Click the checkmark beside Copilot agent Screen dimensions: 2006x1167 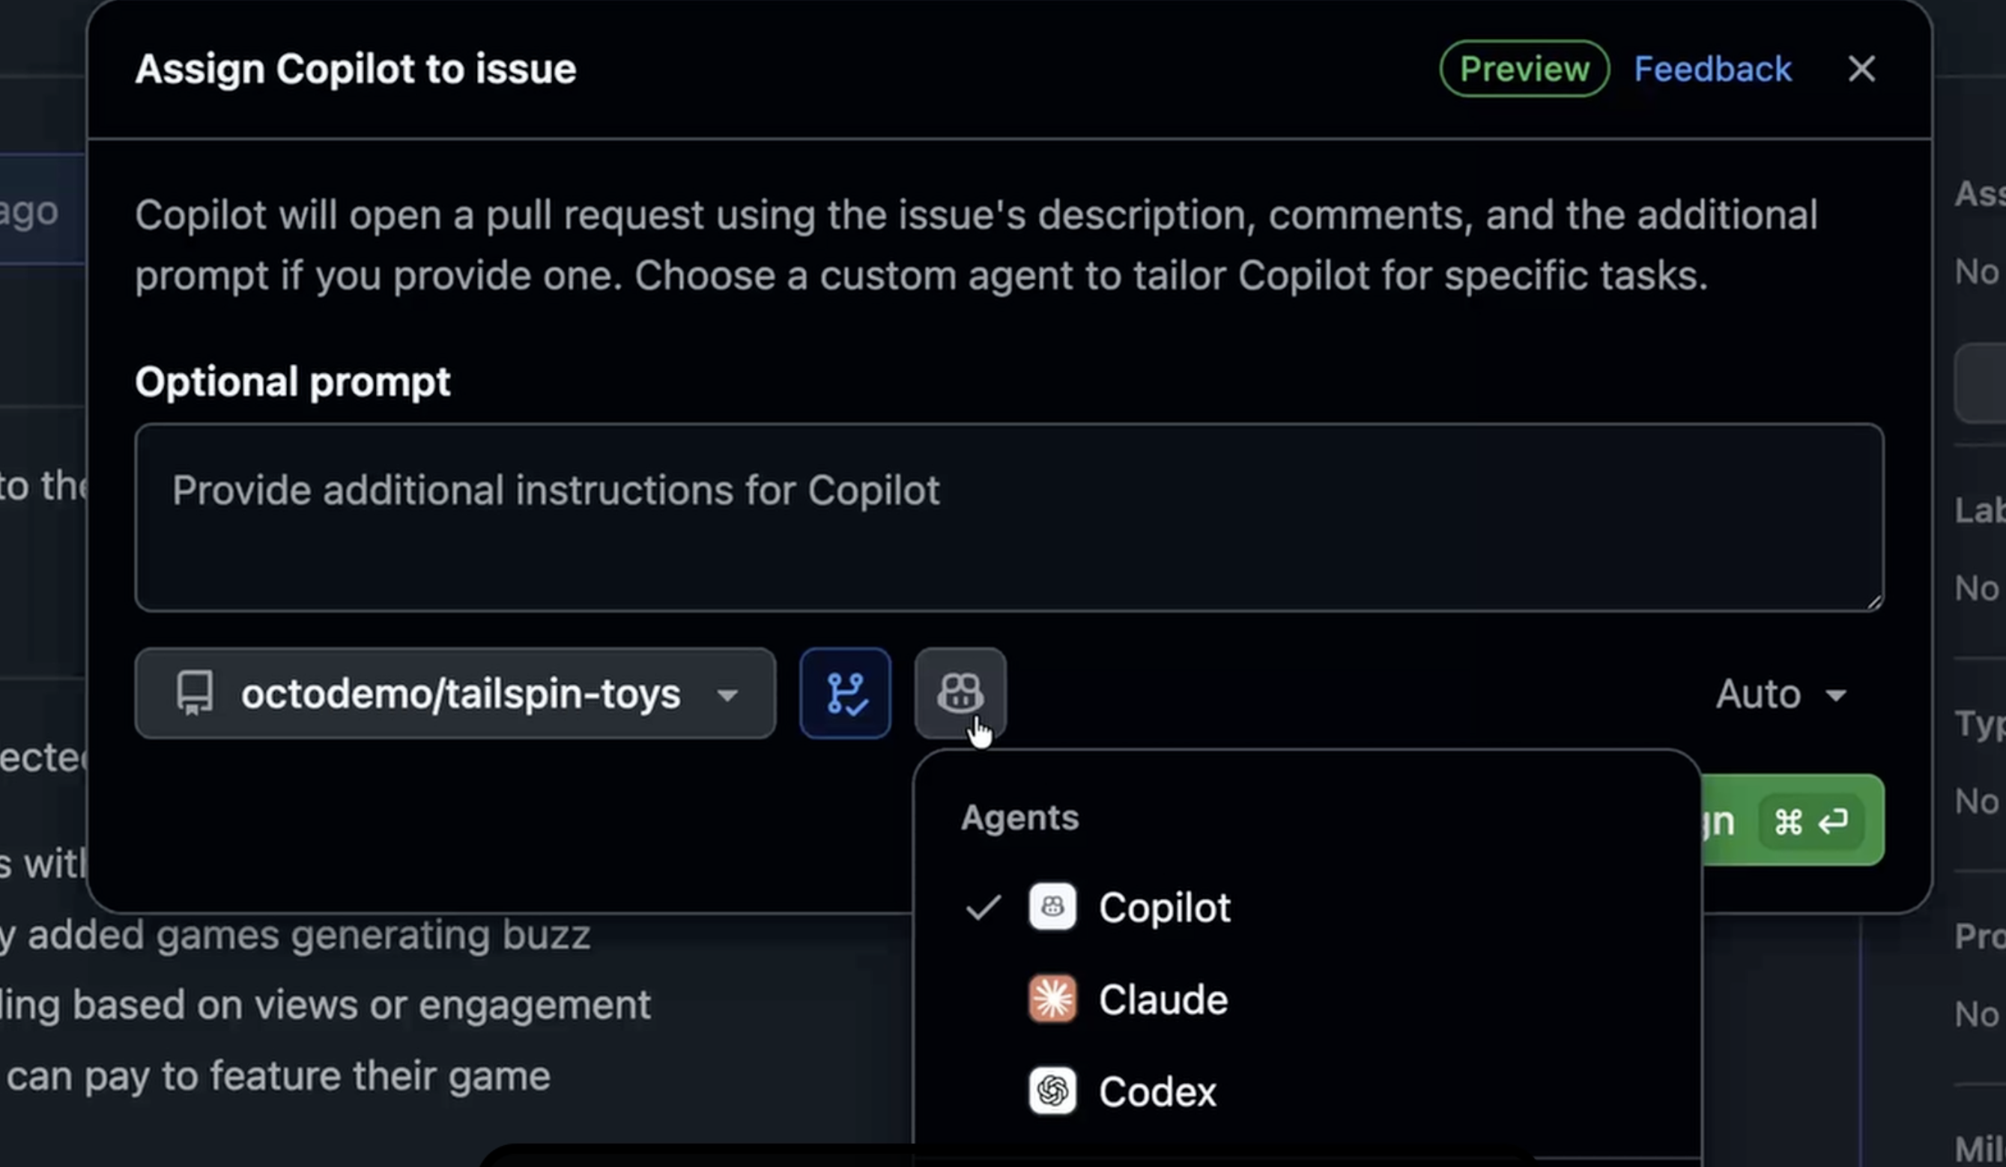tap(983, 906)
